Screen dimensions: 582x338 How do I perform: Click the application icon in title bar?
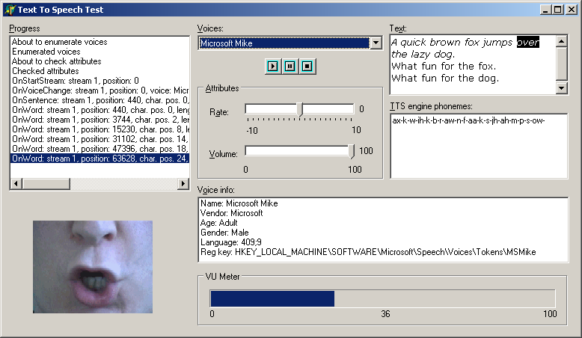click(10, 10)
